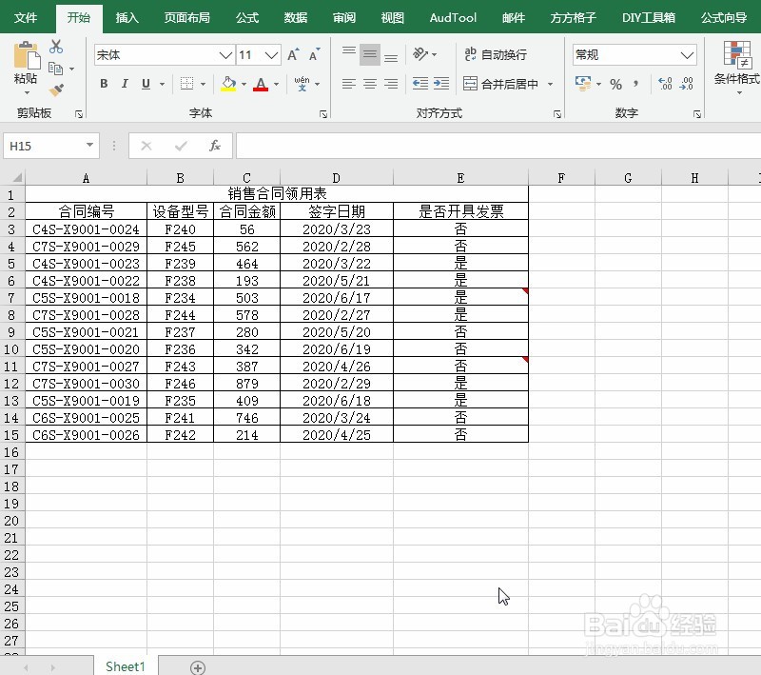
Task: Click the fill color paint bucket
Action: click(x=228, y=84)
